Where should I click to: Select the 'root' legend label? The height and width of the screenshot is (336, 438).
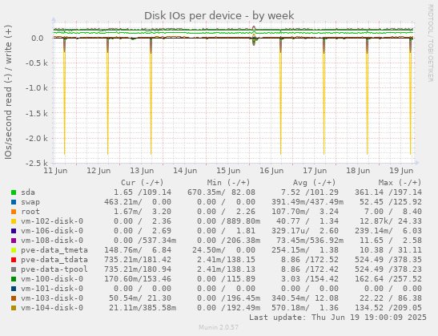[x=30, y=212]
